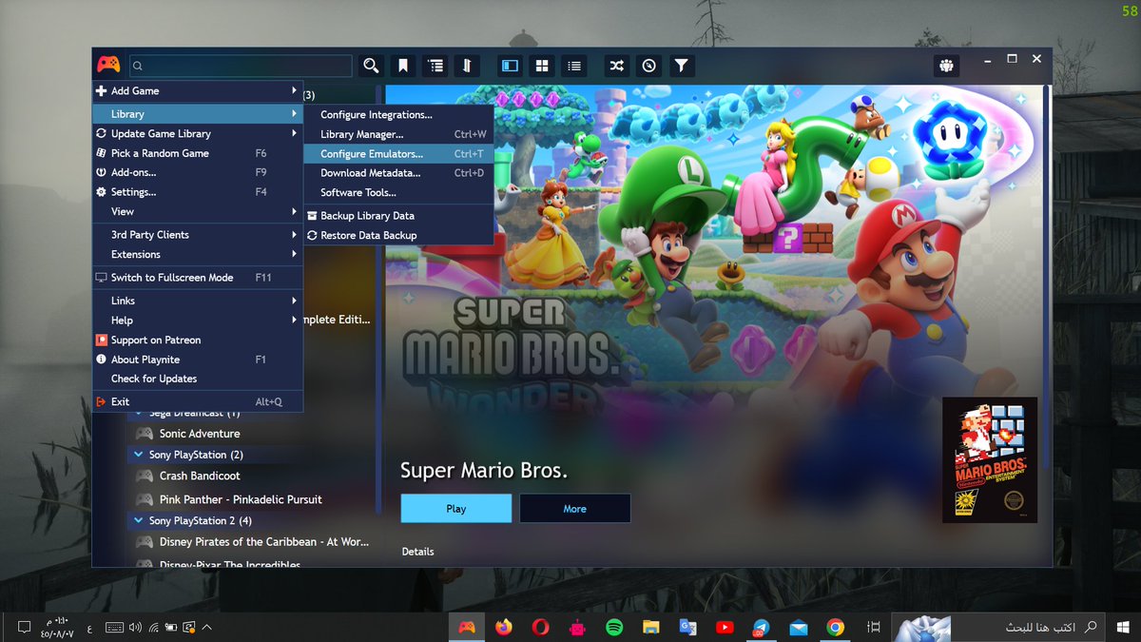Open the notification center icon
The width and height of the screenshot is (1141, 642).
point(24,628)
